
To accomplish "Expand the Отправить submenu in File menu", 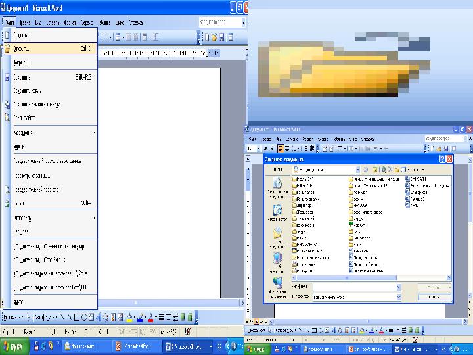I will tap(50, 218).
